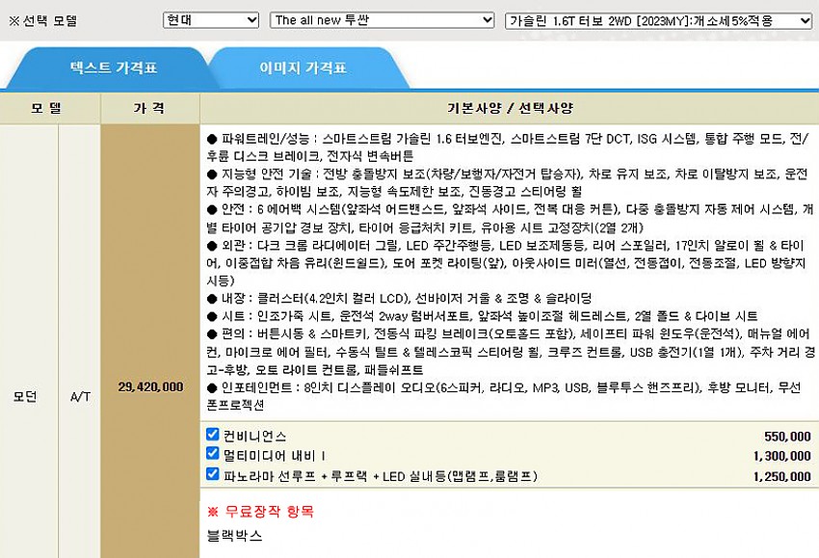
Task: Click the A/T transmission cell
Action: pos(79,395)
